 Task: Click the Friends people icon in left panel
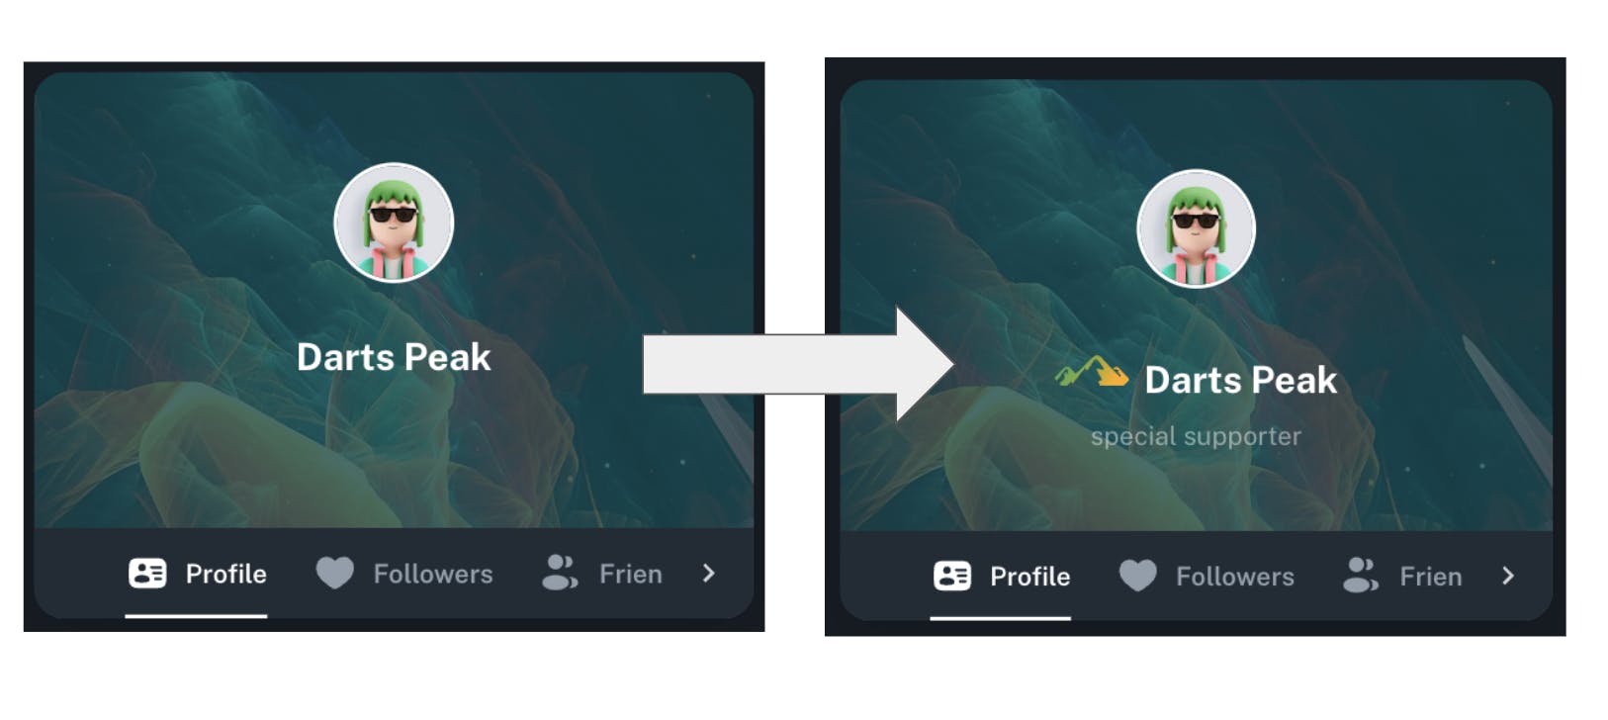[x=560, y=573]
